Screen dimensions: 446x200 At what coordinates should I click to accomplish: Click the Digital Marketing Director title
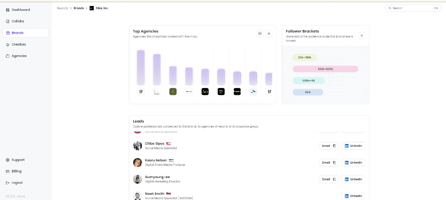coord(163,182)
